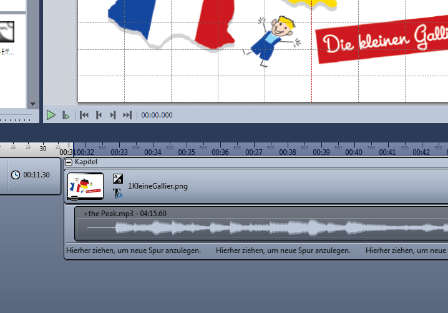Click the timeline ruler at 00:40
448x313 pixels.
(354, 152)
